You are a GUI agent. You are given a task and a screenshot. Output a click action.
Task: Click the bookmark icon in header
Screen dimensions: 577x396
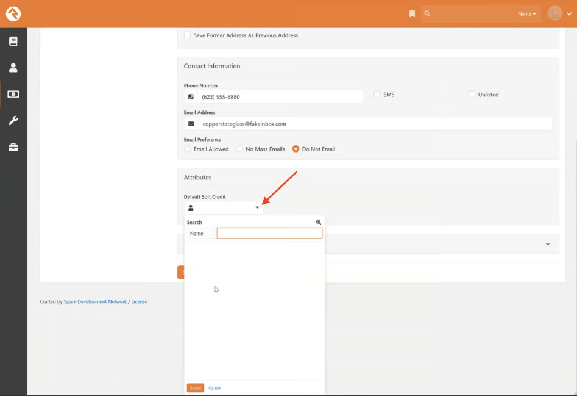pos(412,14)
